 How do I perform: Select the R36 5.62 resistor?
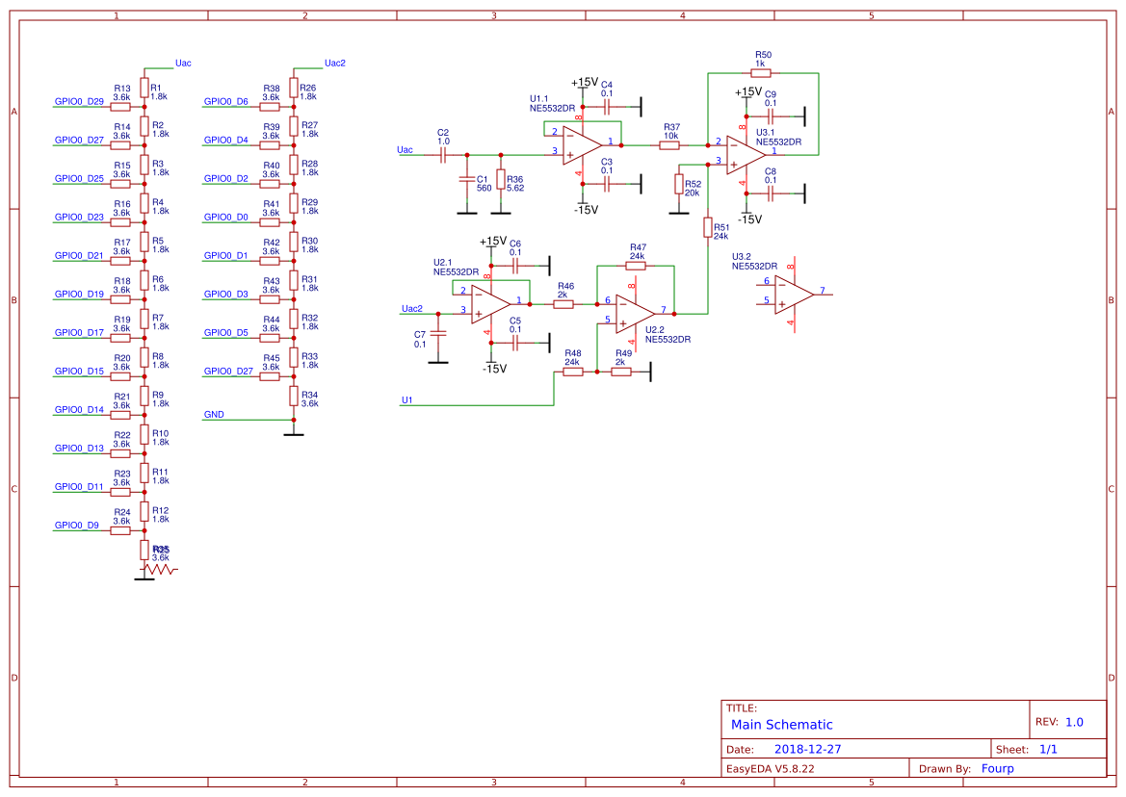pos(501,180)
